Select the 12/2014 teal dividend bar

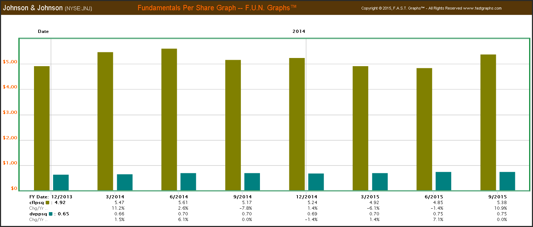(x=316, y=182)
